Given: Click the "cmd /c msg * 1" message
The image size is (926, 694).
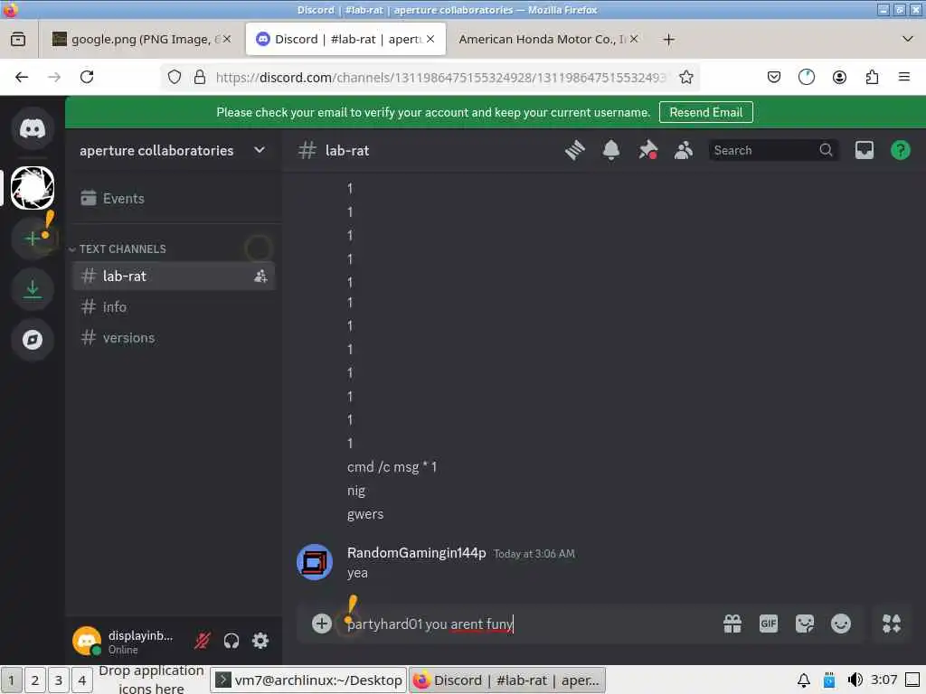Looking at the screenshot, I should 392,467.
